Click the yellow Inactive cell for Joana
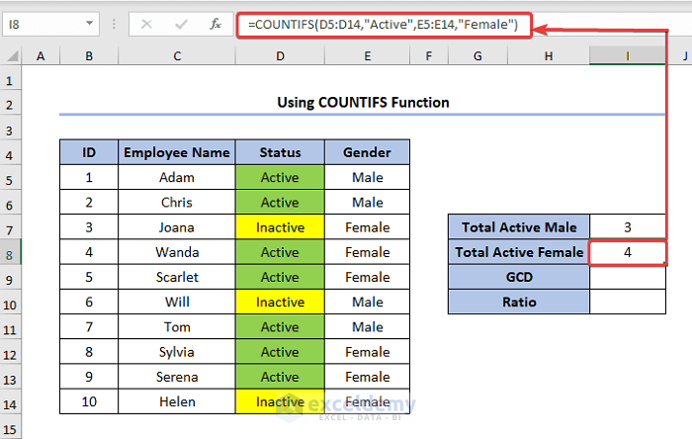Viewport: 692px width, 439px height. (x=280, y=227)
